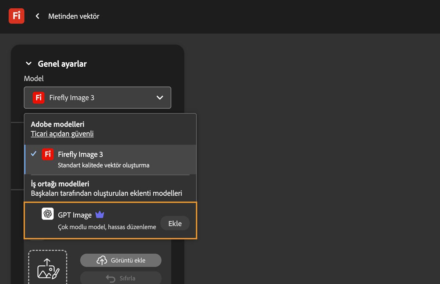Click the Başkaları tarafından oluşturulan eklenti modelleri text
The image size is (440, 284).
[106, 193]
